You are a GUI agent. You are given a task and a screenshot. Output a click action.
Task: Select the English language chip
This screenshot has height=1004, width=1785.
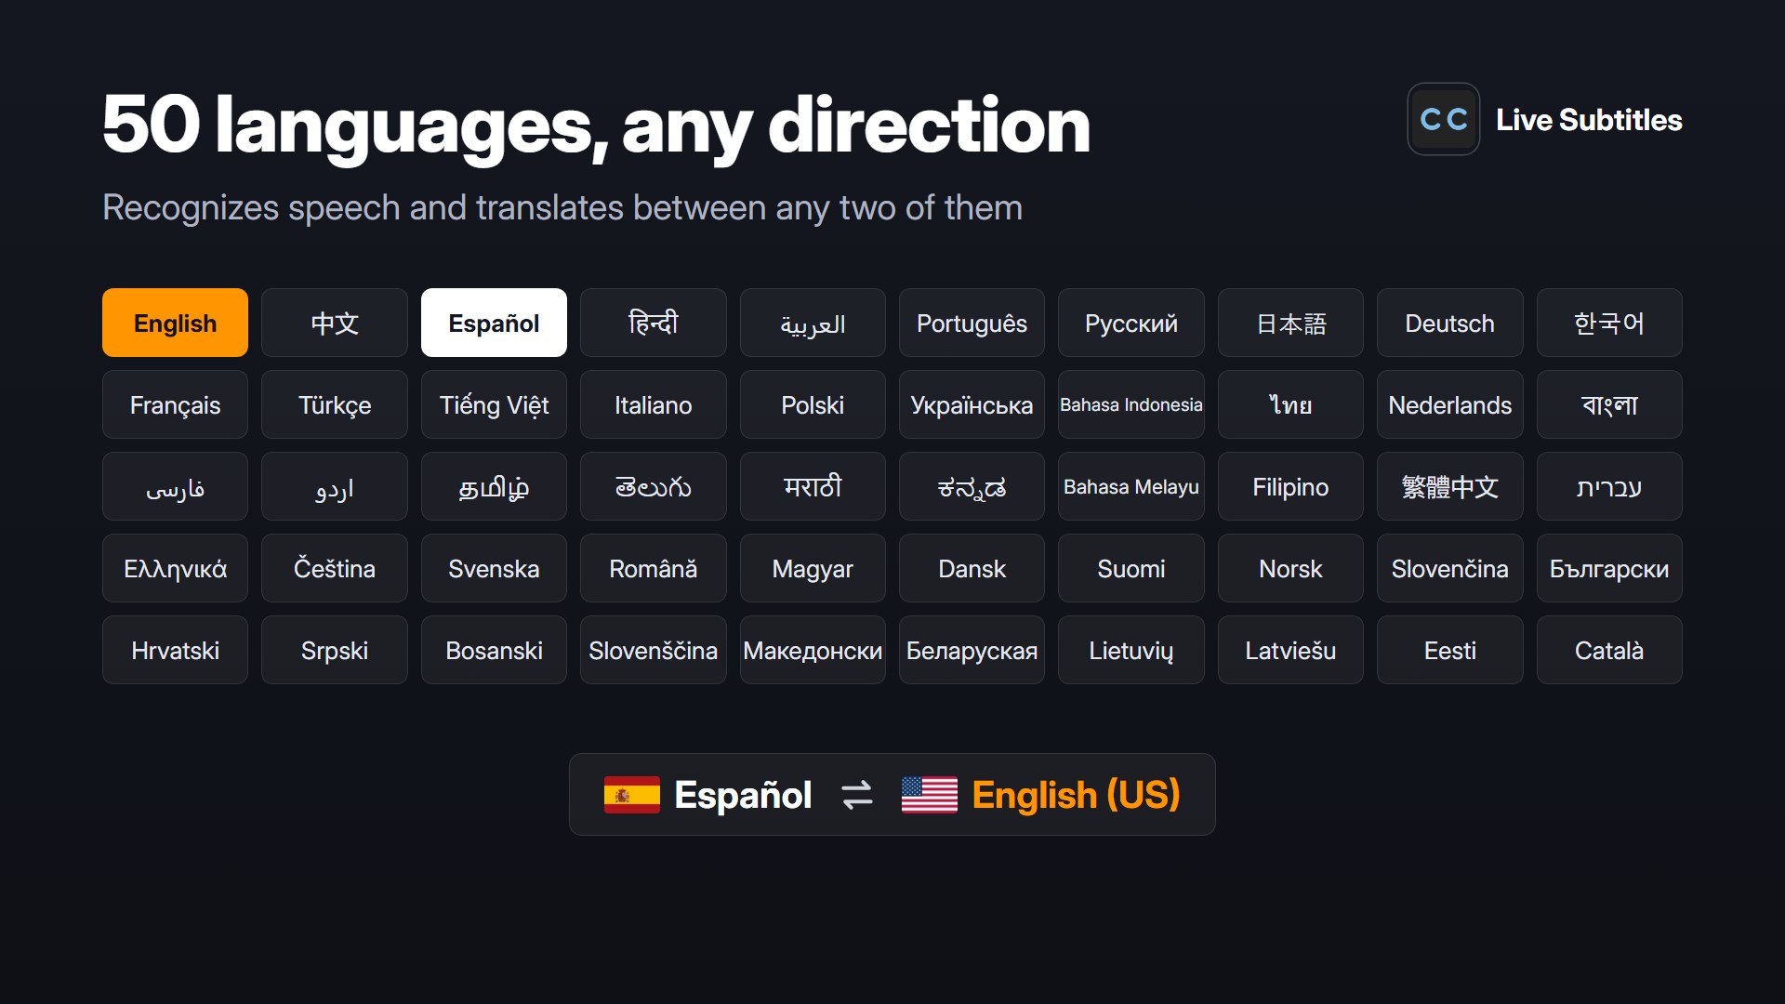(x=175, y=323)
